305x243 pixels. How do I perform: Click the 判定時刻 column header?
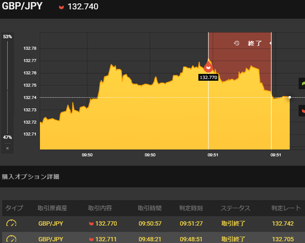pyautogui.click(x=191, y=208)
